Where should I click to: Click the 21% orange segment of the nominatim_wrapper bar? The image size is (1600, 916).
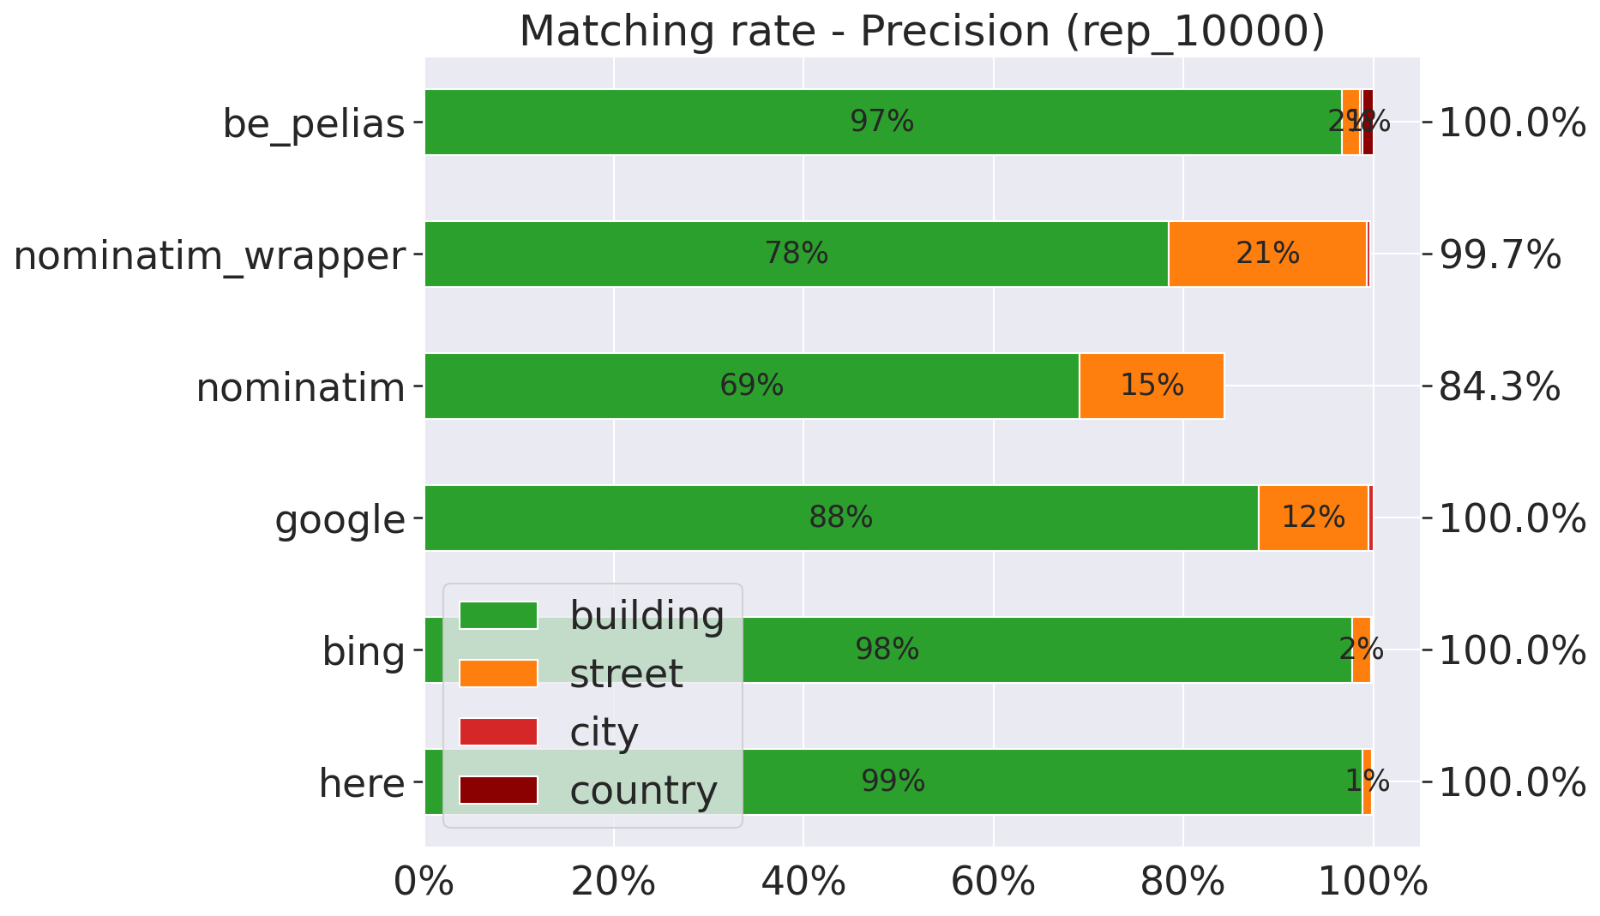1267,254
